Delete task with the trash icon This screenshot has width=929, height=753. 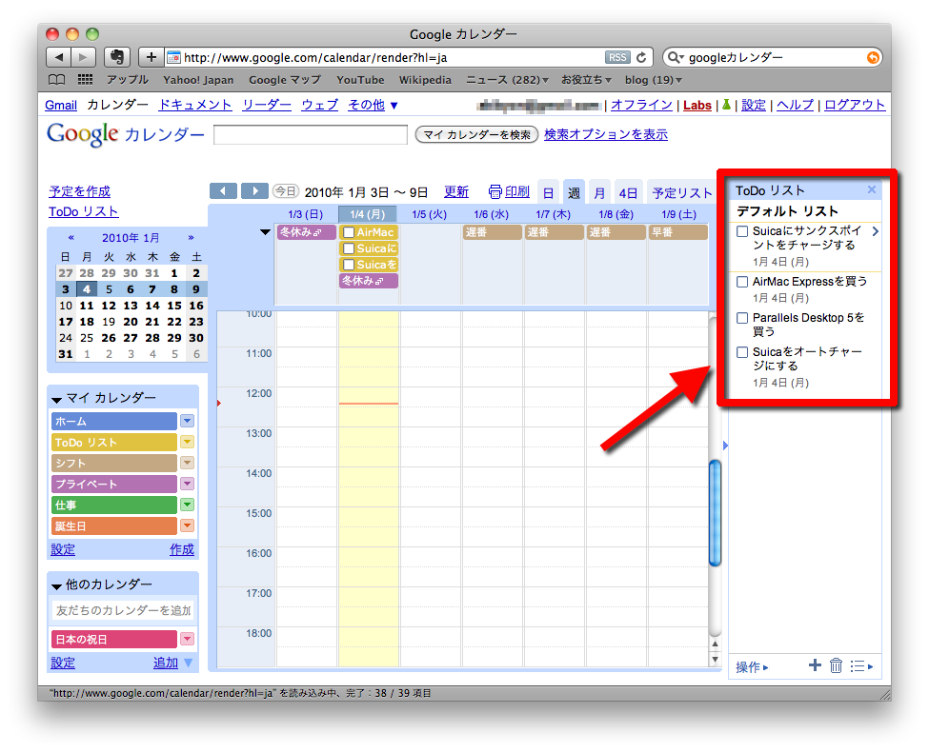pos(836,665)
